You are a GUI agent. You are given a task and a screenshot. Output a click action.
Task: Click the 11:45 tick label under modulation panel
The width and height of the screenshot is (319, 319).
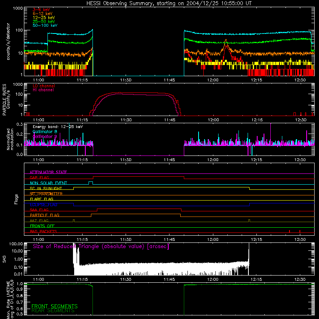(169, 160)
